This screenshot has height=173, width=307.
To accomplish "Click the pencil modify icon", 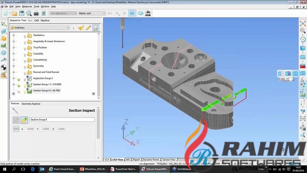I will tap(88, 28).
